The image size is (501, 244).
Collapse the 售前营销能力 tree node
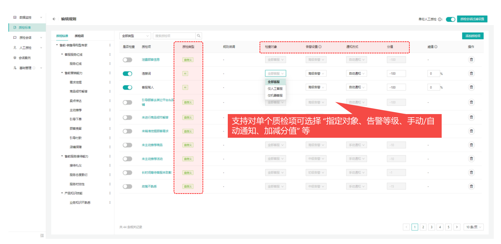(x=62, y=73)
